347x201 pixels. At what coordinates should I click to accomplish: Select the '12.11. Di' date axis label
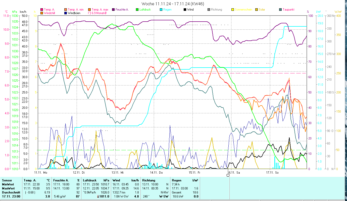point(79,173)
